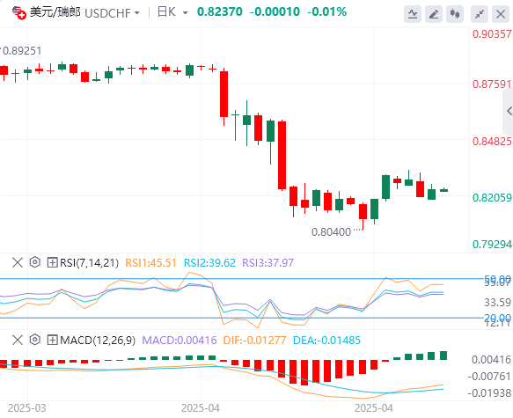Remove the RSI indicator panel
The image size is (513, 418).
tap(18, 262)
